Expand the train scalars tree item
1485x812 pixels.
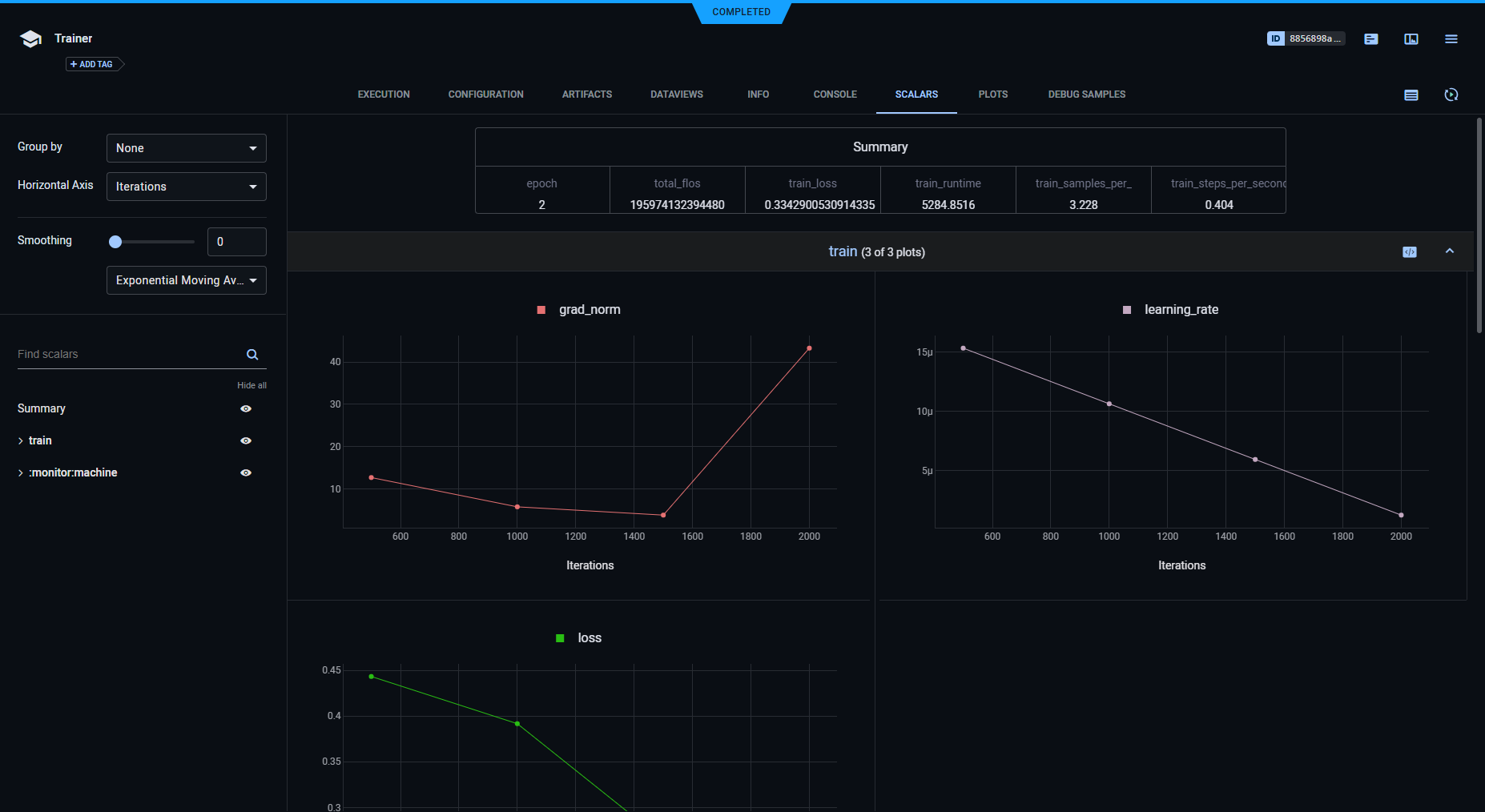20,440
